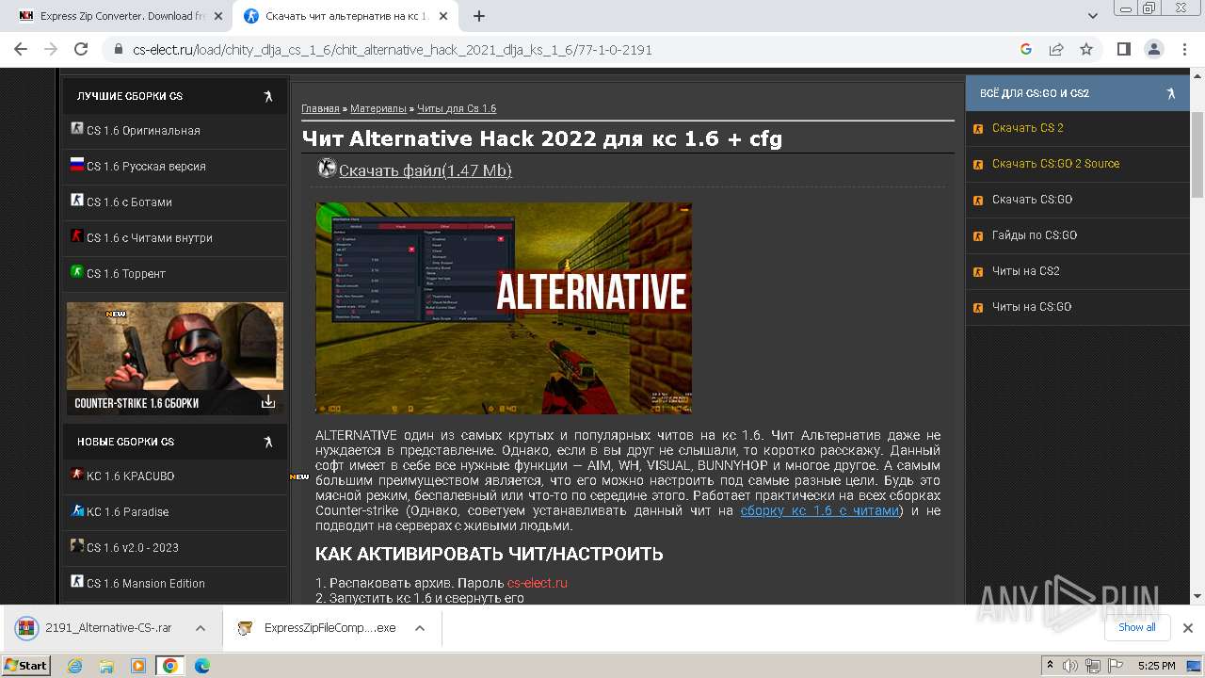Click the ALTERNATIVE cheat screenshot image

pos(504,308)
